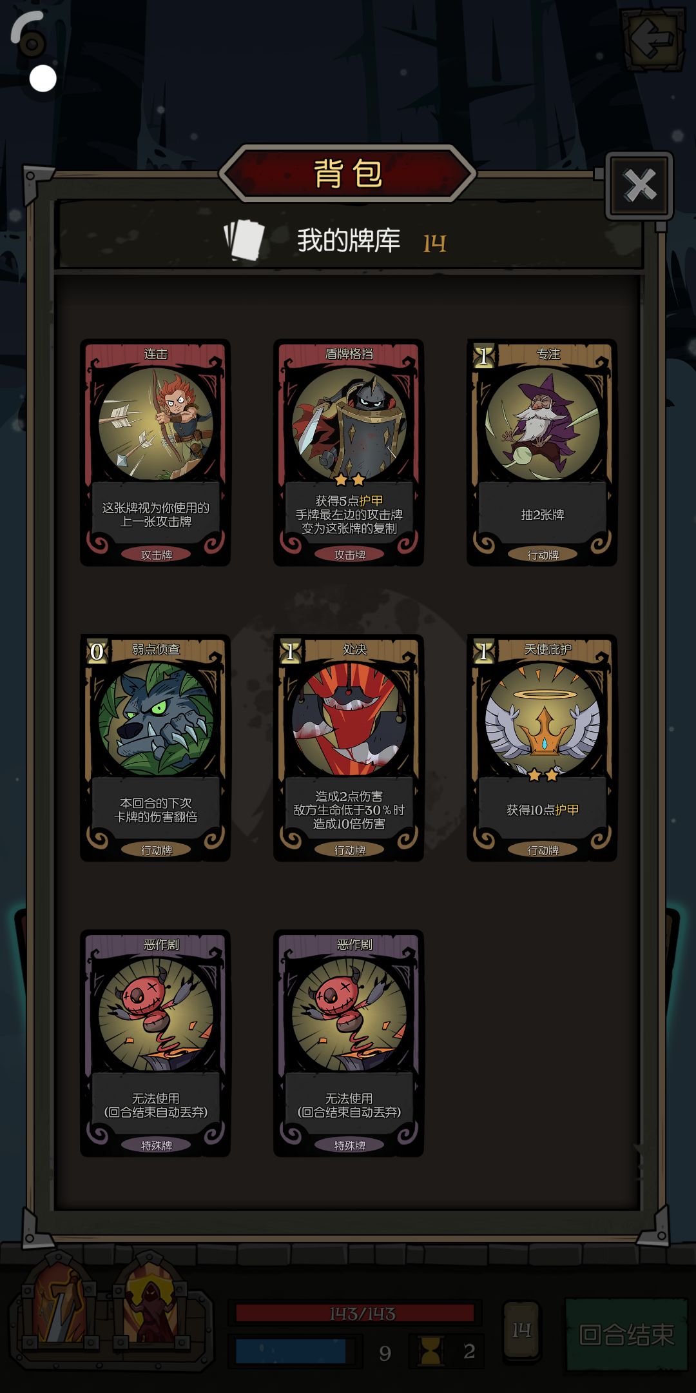Viewport: 696px width, 1393px height.
Task: Tap the hourglass turn icon
Action: point(430,1351)
